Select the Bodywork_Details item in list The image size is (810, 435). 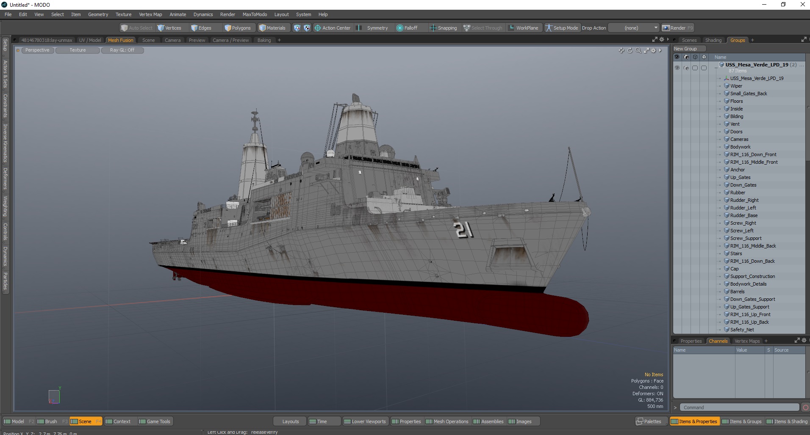(x=748, y=284)
